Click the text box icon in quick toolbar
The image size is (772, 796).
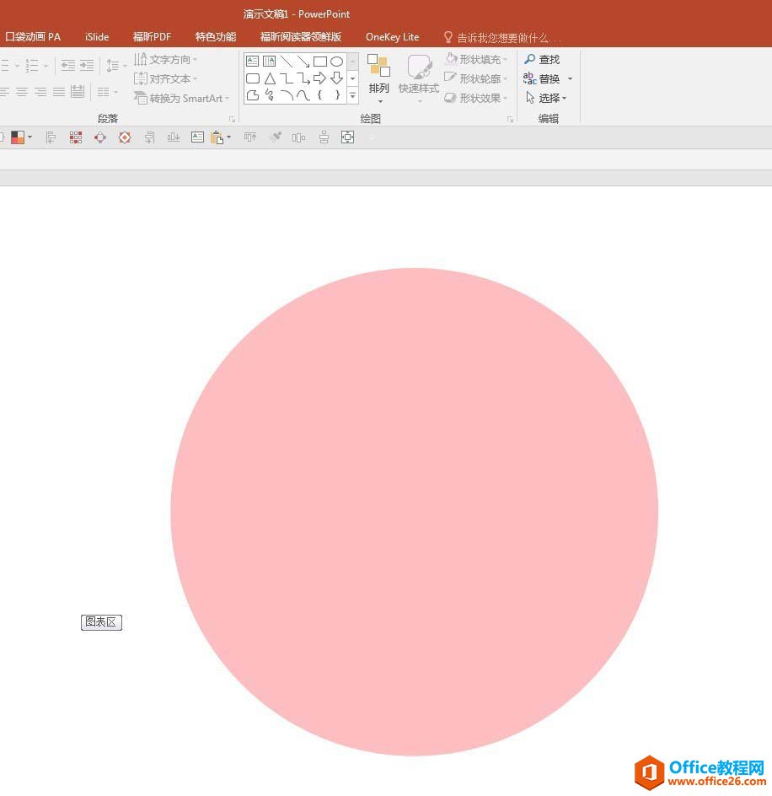point(197,137)
